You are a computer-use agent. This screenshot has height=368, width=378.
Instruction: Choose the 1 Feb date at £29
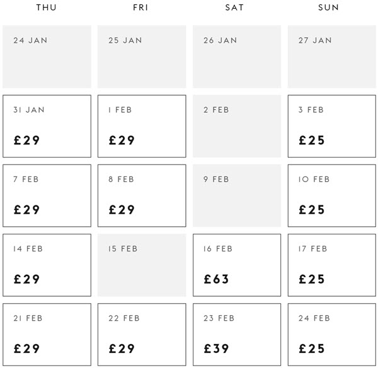pyautogui.click(x=142, y=126)
